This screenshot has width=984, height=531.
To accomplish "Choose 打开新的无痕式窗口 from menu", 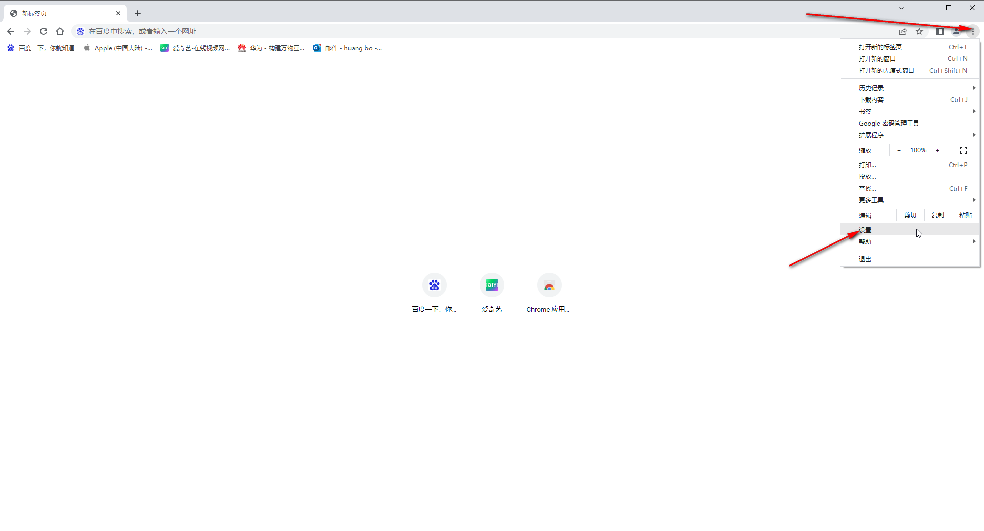I will pos(910,70).
